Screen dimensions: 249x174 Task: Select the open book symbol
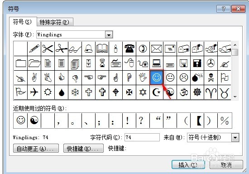click(102, 48)
